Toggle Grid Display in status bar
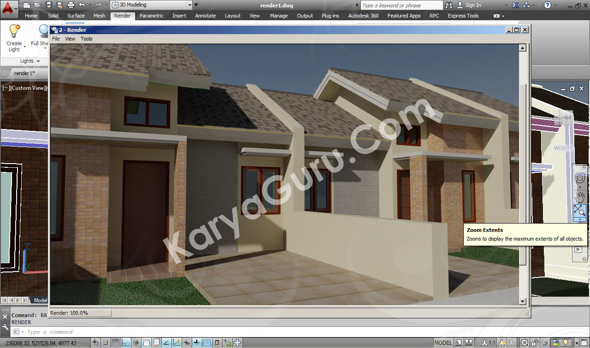The image size is (590, 348). coord(116,342)
